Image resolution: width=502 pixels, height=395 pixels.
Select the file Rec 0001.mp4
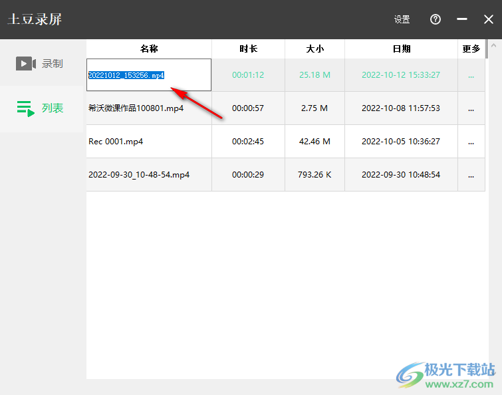pyautogui.click(x=116, y=142)
